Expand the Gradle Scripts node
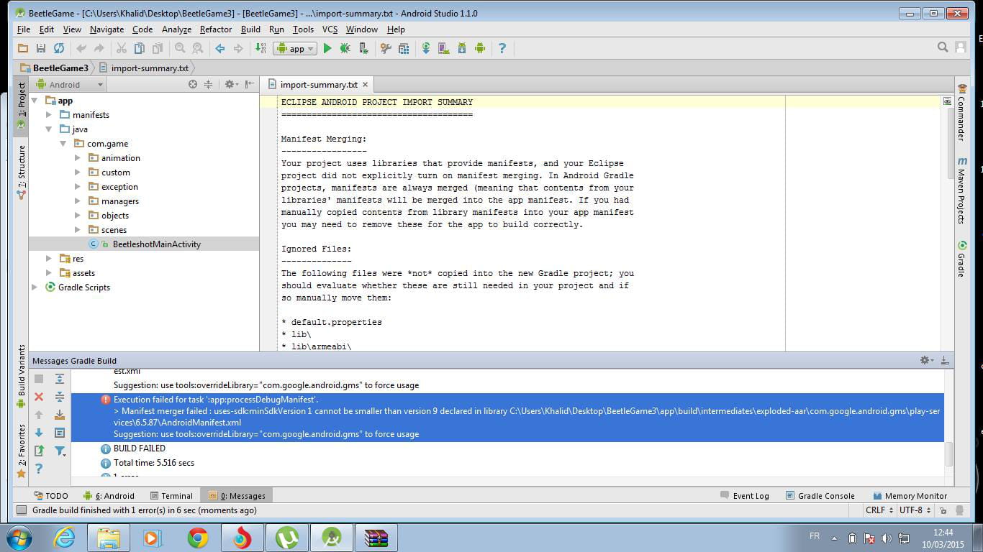Viewport: 983px width, 552px height. 35,287
